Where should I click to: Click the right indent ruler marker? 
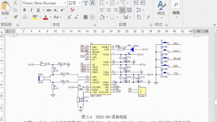click(x=193, y=33)
